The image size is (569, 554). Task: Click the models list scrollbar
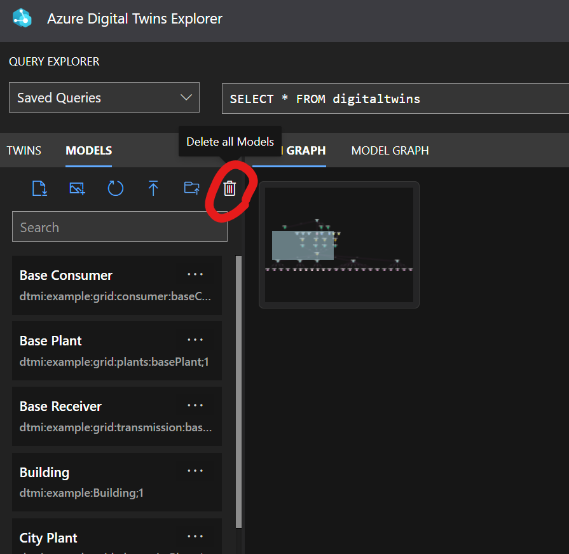[x=238, y=391]
